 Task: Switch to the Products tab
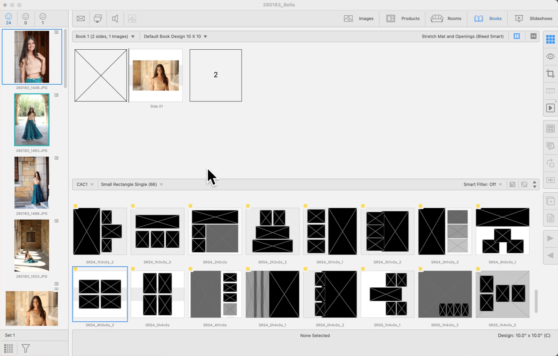pos(403,19)
